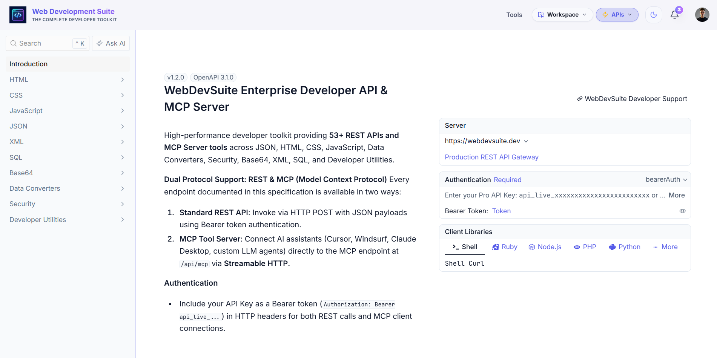This screenshot has height=358, width=717.
Task: Expand the CSS section chevron
Action: [x=122, y=95]
